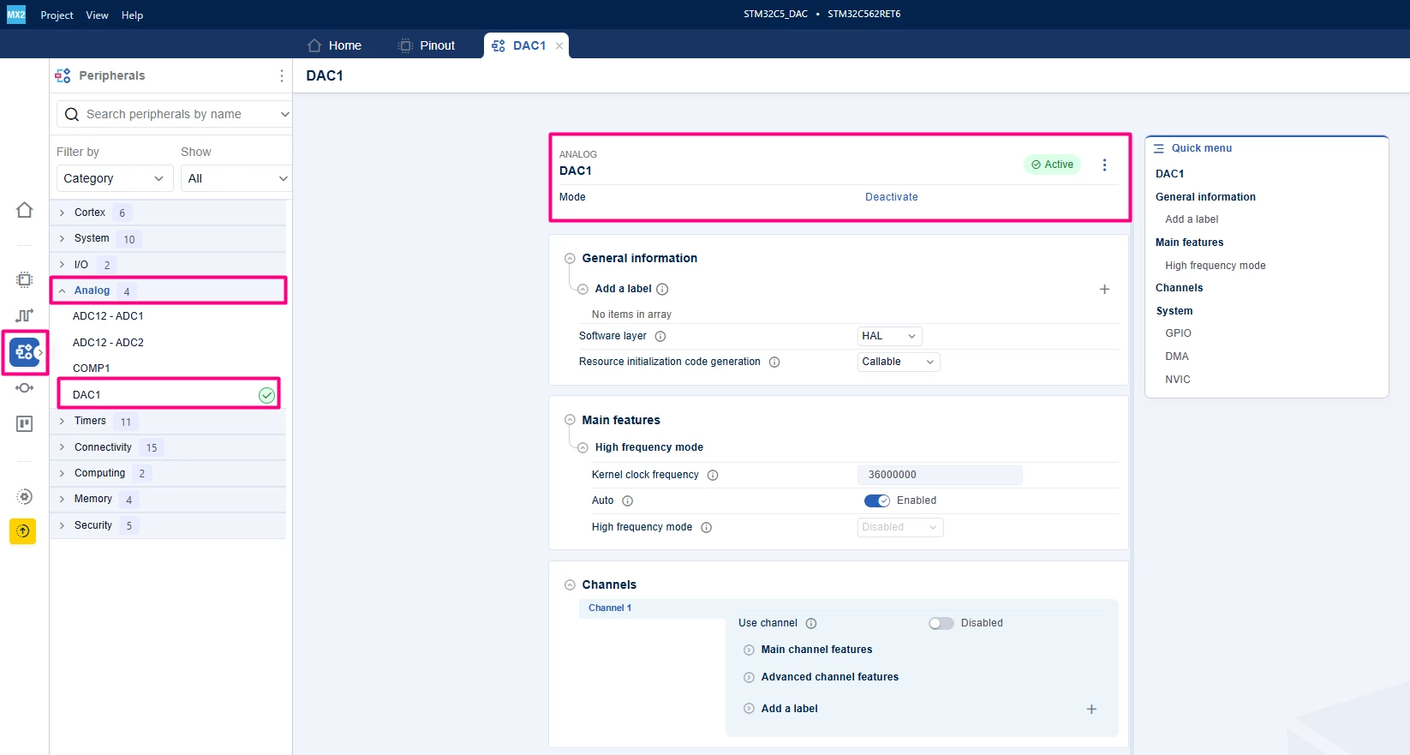The width and height of the screenshot is (1410, 755).
Task: Click the yellow update icon in sidebar
Action: click(23, 531)
